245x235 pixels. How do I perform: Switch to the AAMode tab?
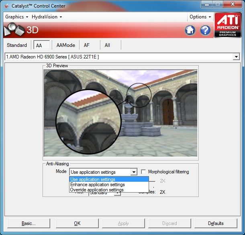[x=65, y=45]
